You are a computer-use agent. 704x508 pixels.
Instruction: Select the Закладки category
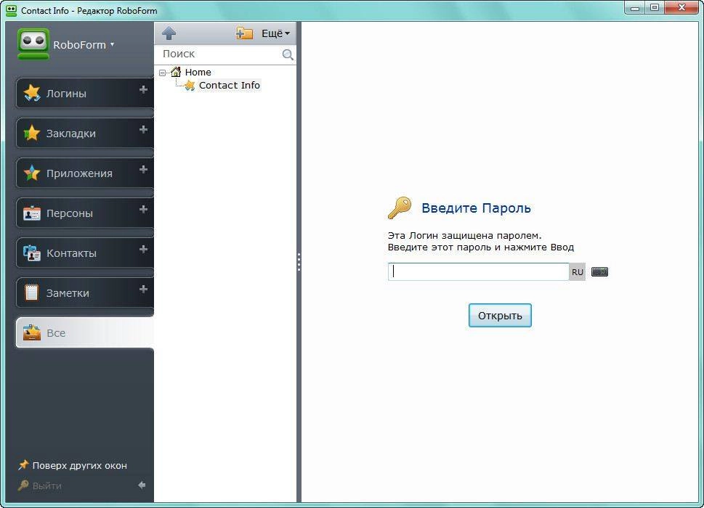pos(84,133)
